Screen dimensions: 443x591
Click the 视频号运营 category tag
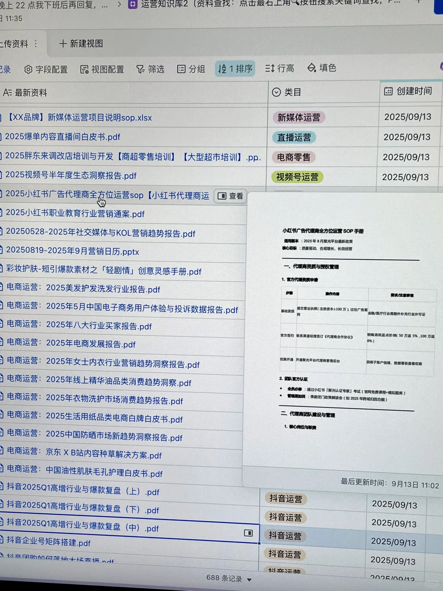pos(297,177)
